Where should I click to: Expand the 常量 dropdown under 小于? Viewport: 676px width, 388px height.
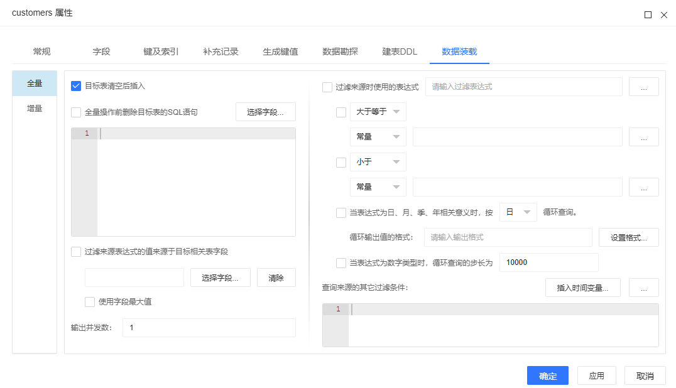pos(378,187)
